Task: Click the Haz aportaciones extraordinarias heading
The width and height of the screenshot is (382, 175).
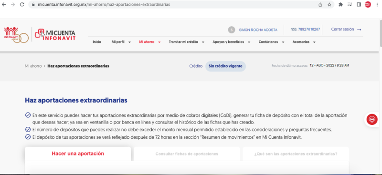Action: [76, 100]
